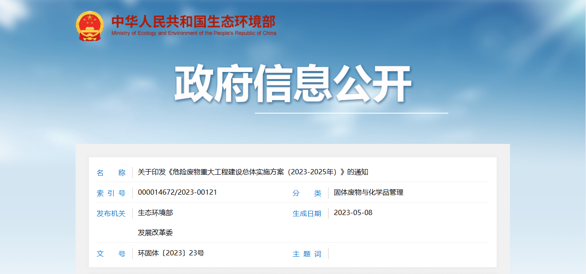
Task: Click the document number 环固体〔2023〕23号
Action: point(171,253)
